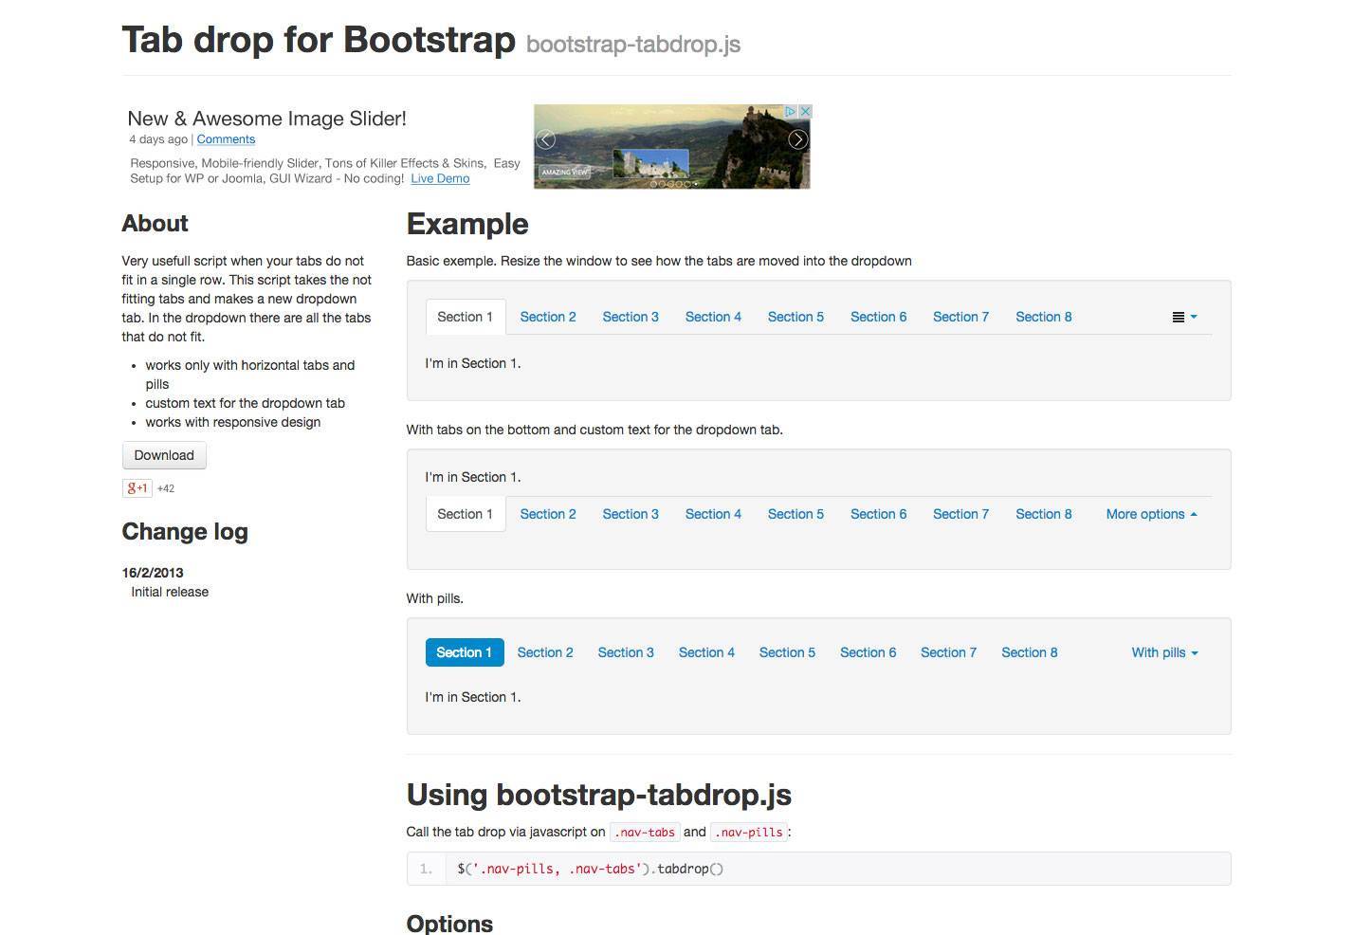
Task: Select Section 5 in the bottom tabs example
Action: coord(795,514)
